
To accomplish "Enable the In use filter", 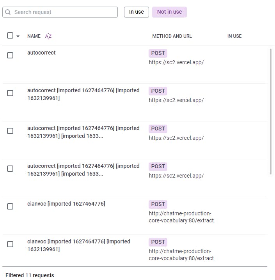I will [137, 12].
